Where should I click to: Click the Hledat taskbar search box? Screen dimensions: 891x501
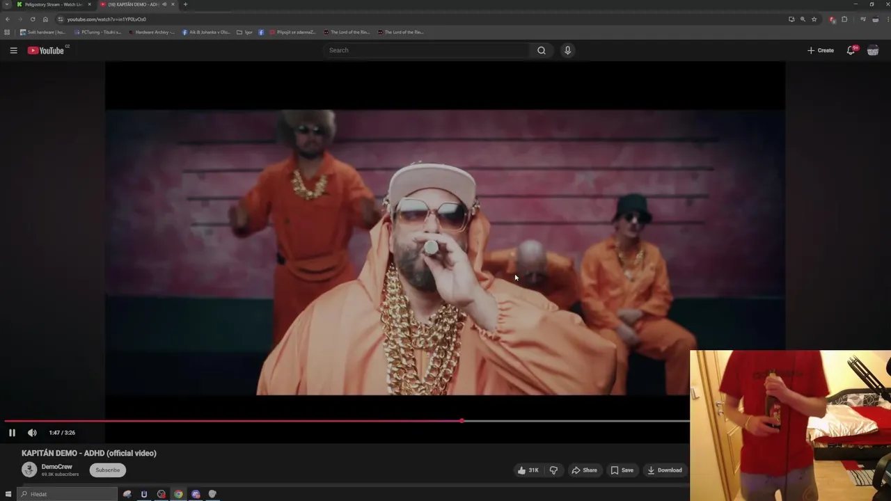coord(68,494)
